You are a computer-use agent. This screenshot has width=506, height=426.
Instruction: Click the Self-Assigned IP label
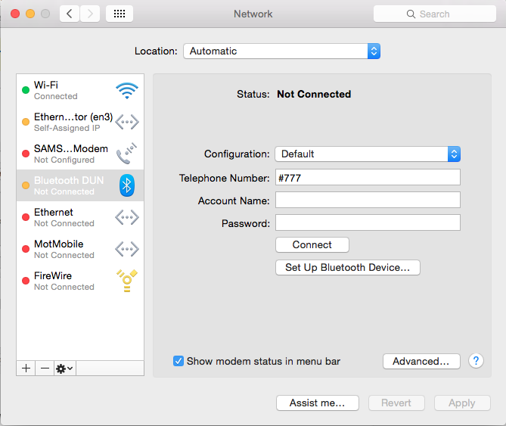click(x=67, y=128)
